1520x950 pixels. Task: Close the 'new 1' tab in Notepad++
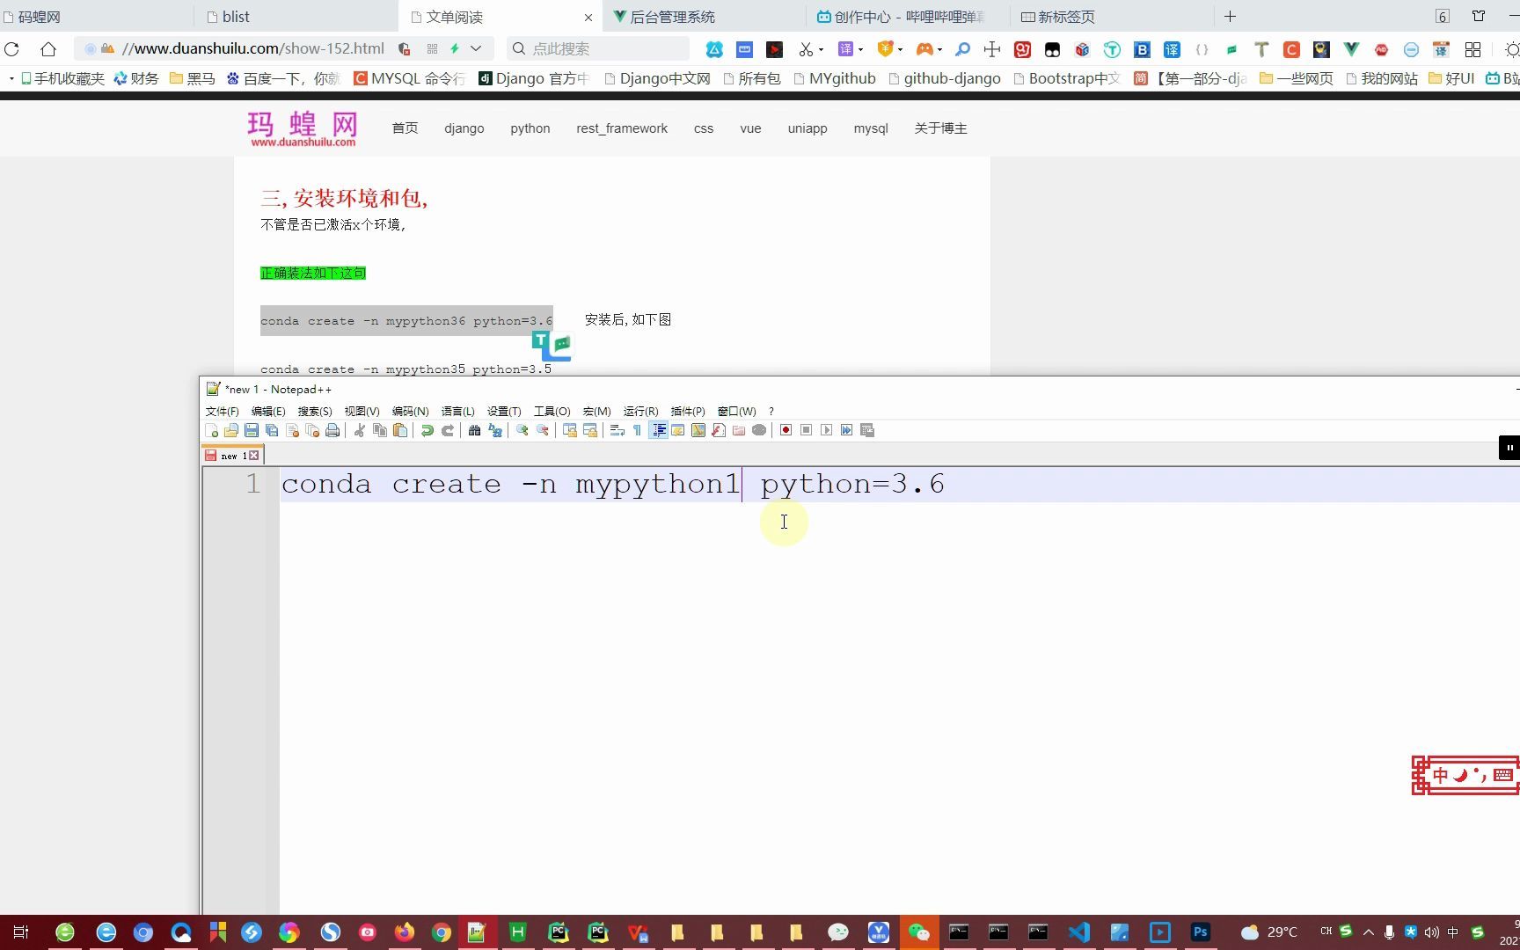point(253,456)
